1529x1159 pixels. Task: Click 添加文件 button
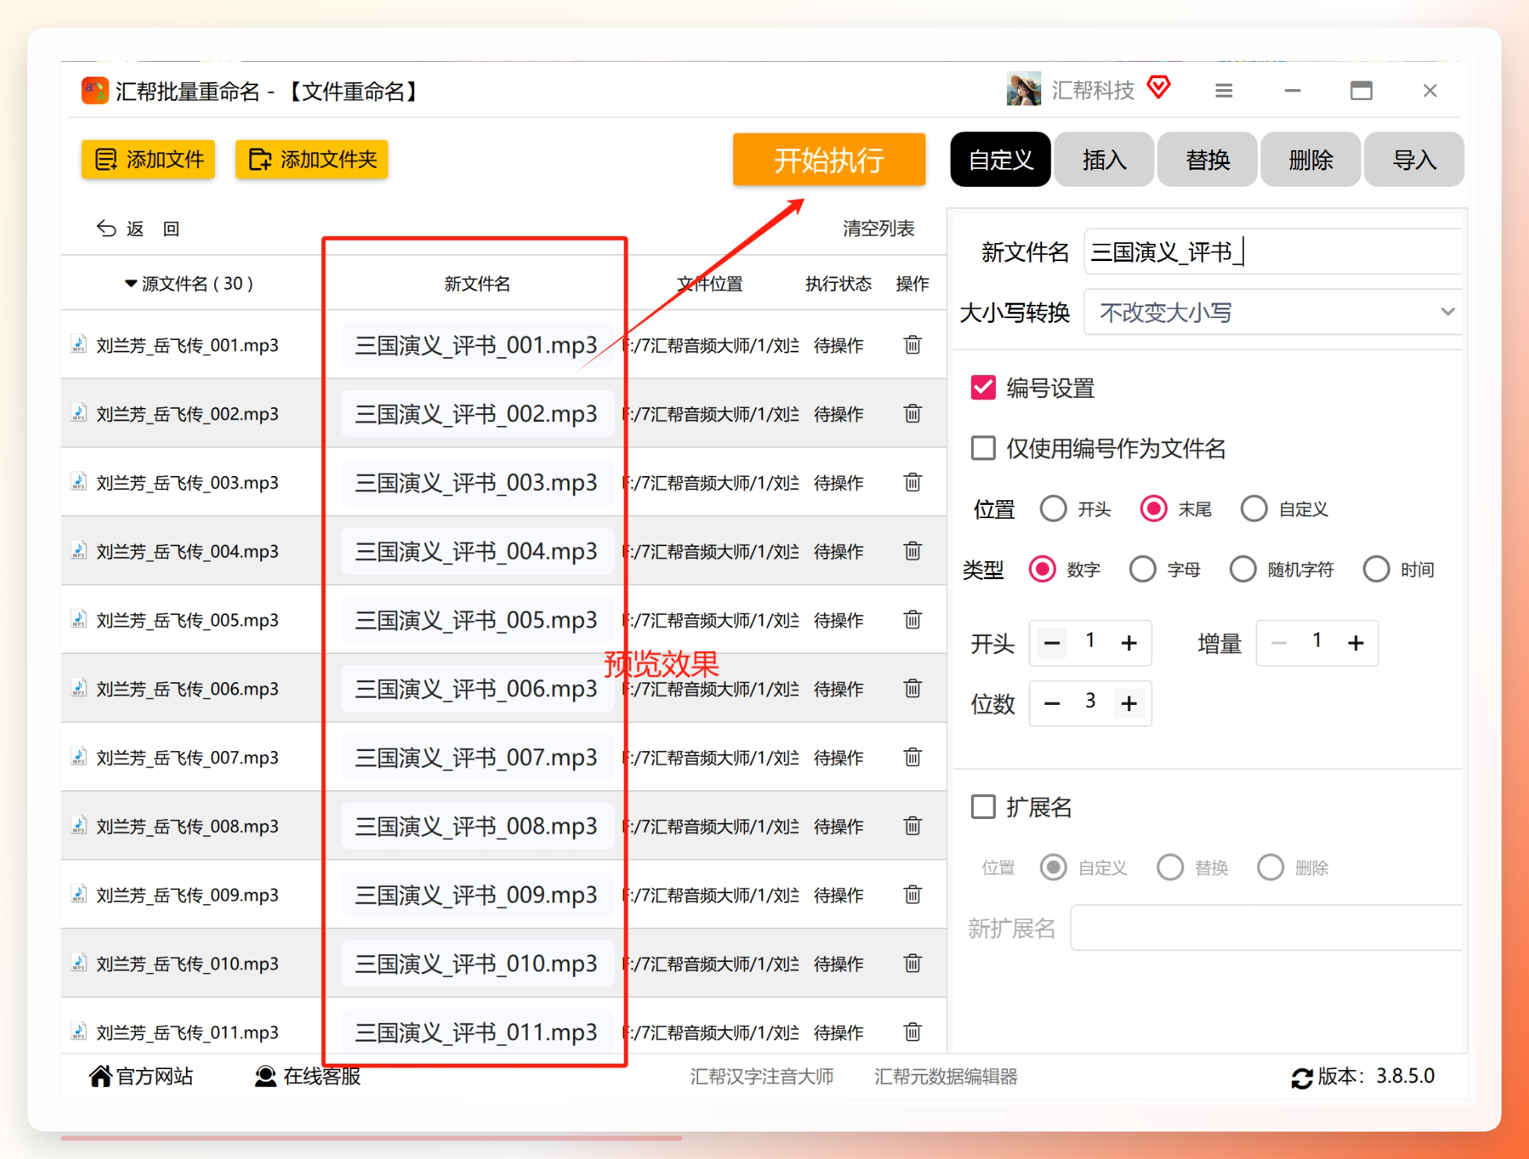[x=148, y=159]
